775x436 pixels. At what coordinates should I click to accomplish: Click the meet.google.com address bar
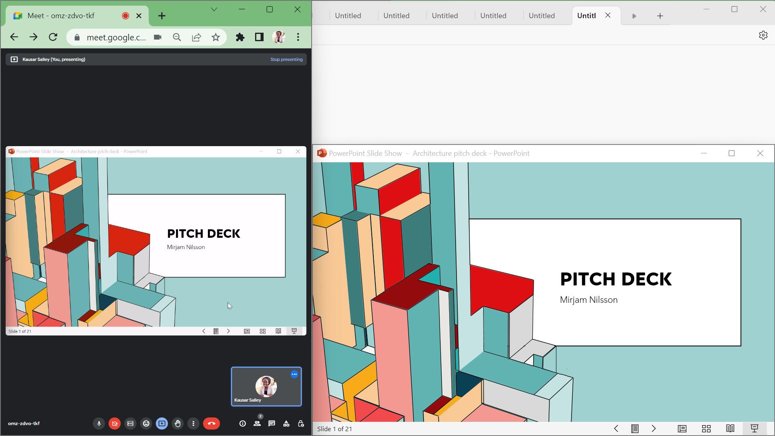(x=116, y=37)
